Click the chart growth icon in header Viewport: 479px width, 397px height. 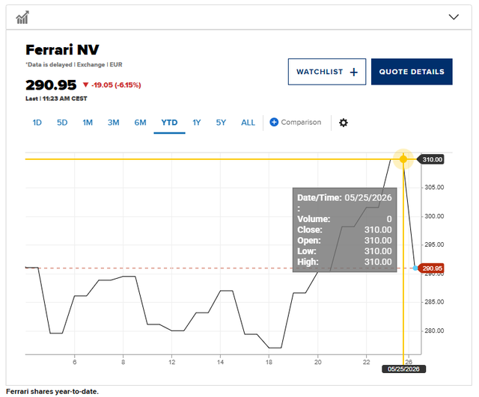(22, 17)
